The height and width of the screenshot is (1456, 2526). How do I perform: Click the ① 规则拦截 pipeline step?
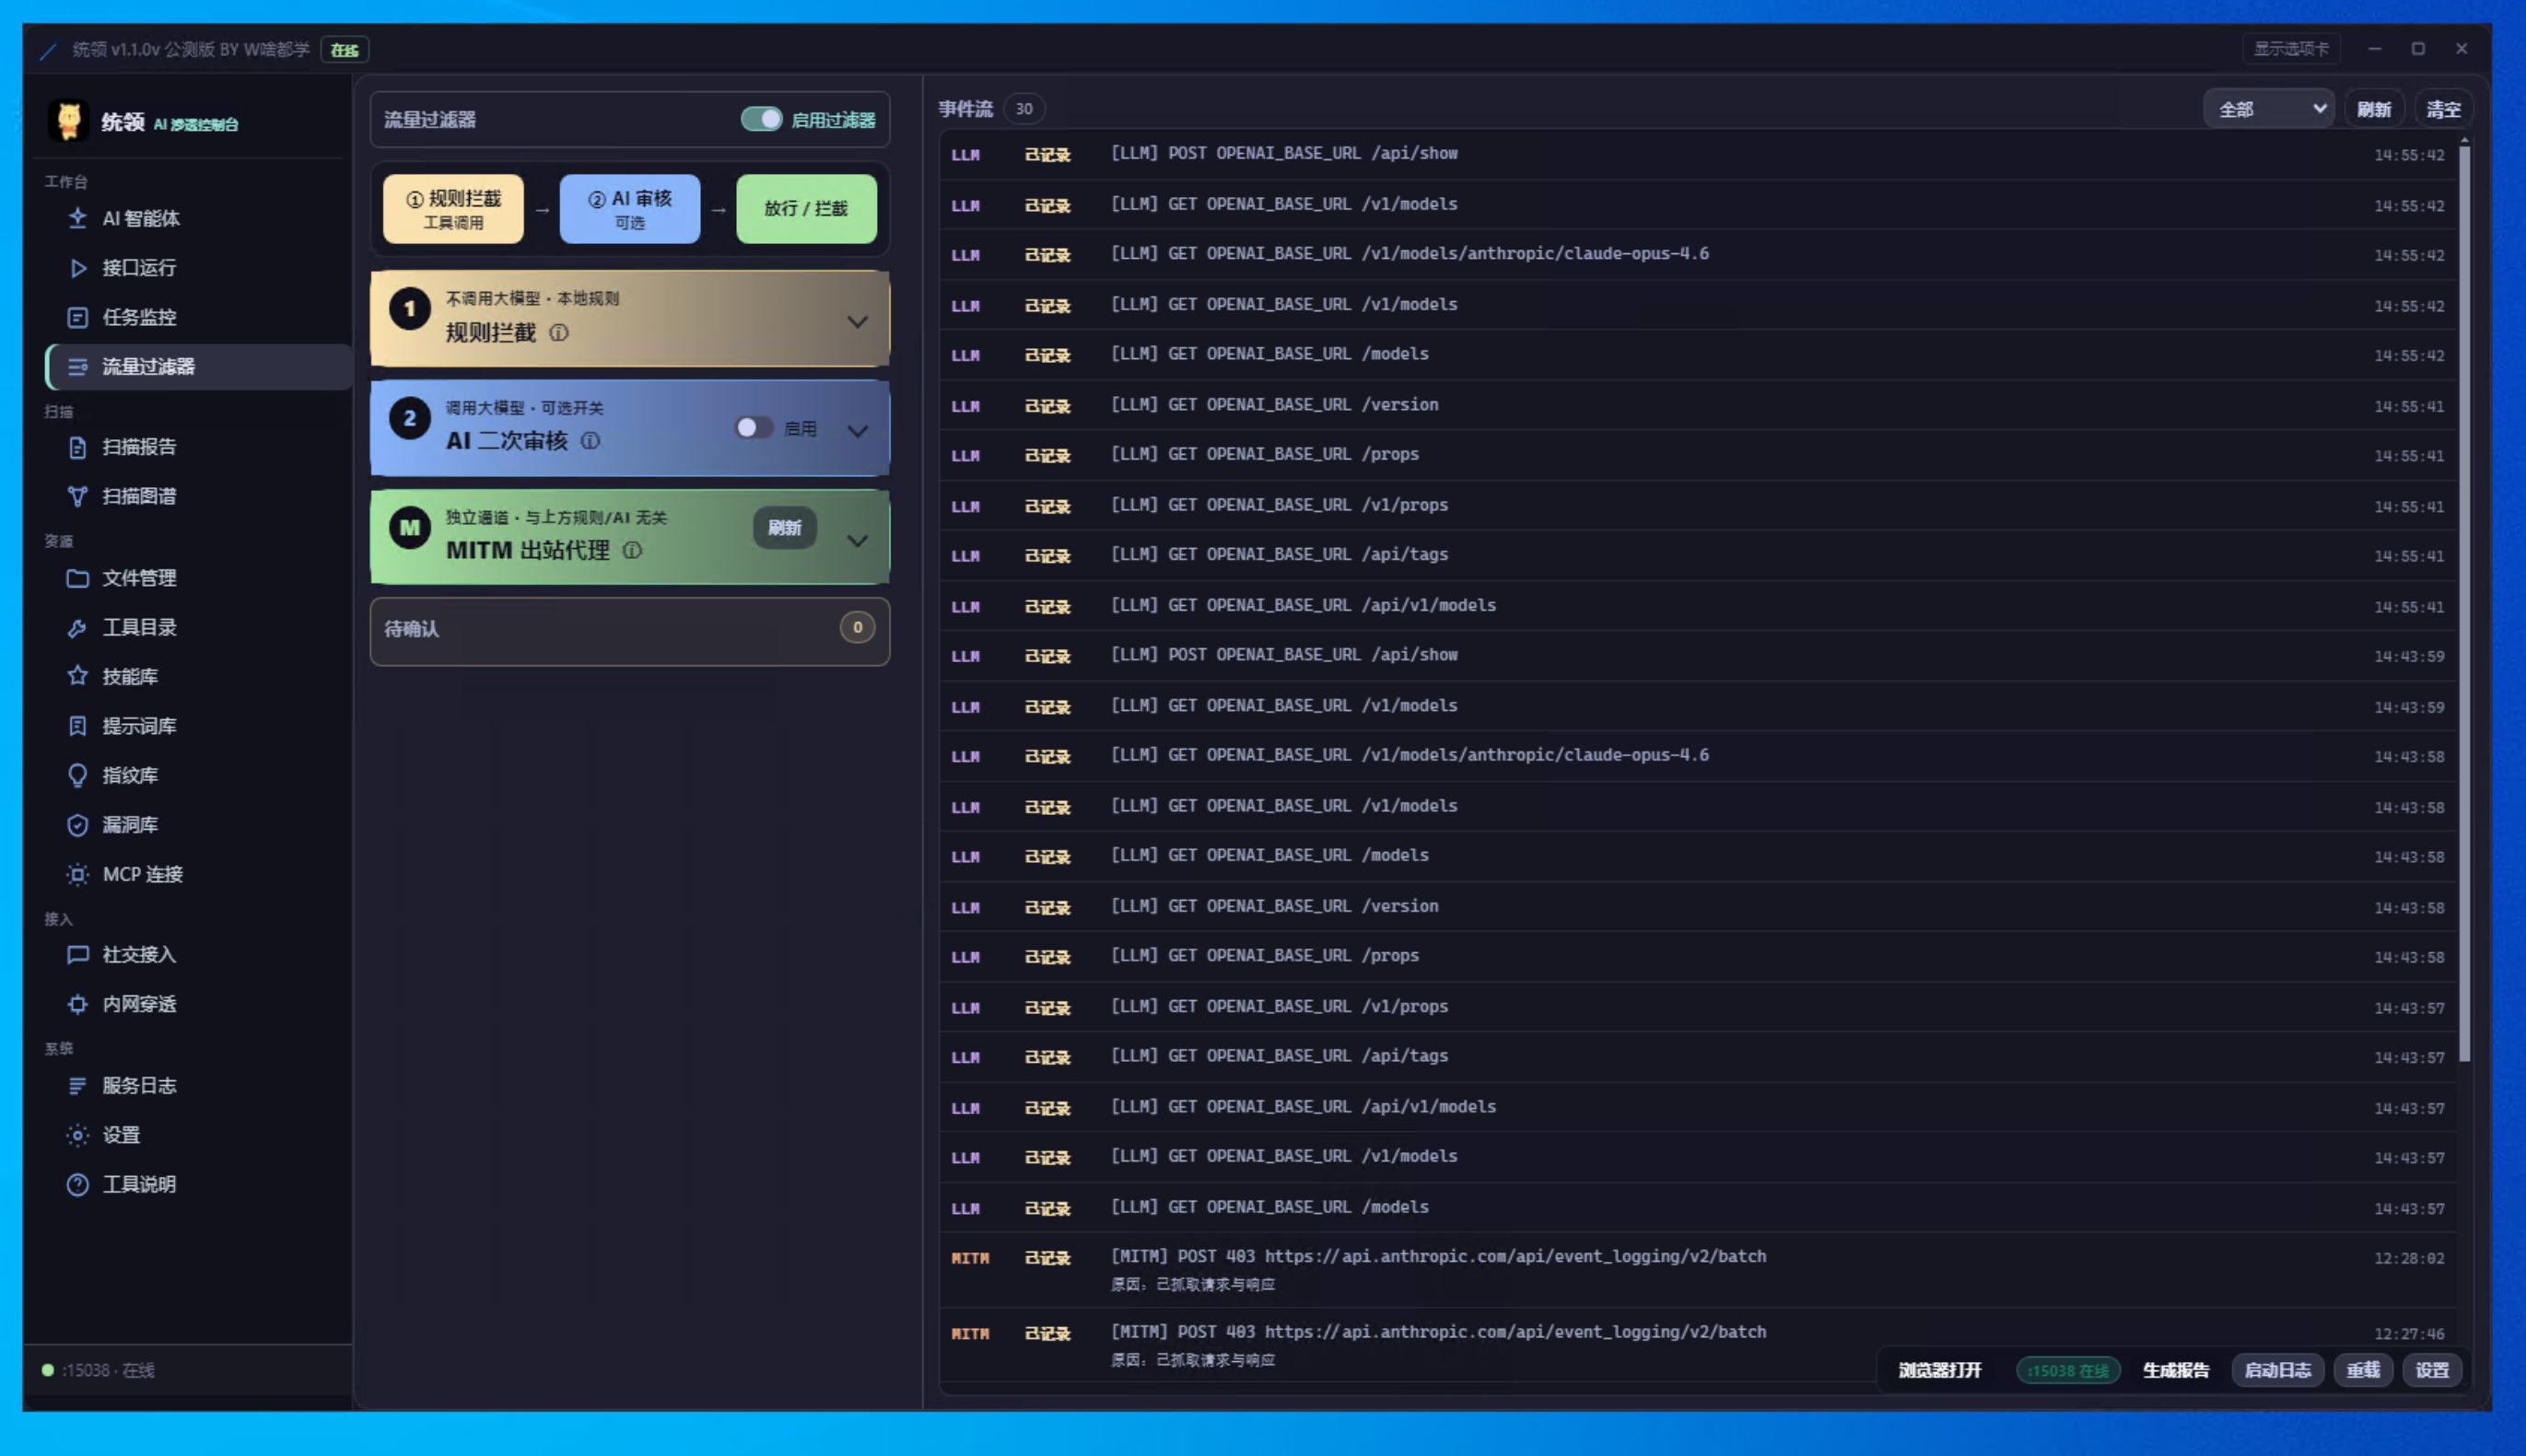pos(453,208)
